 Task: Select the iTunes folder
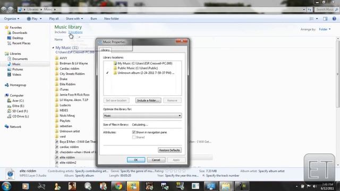tap(64, 90)
